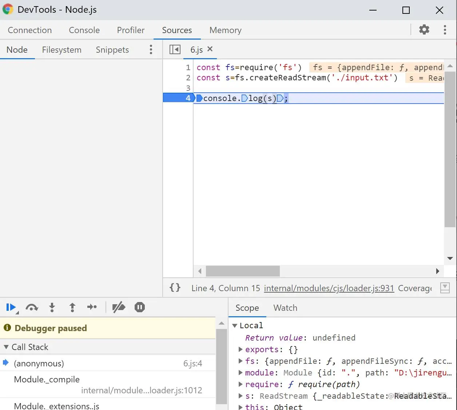Click the editor vertical scrollbar thumb

click(x=450, y=149)
